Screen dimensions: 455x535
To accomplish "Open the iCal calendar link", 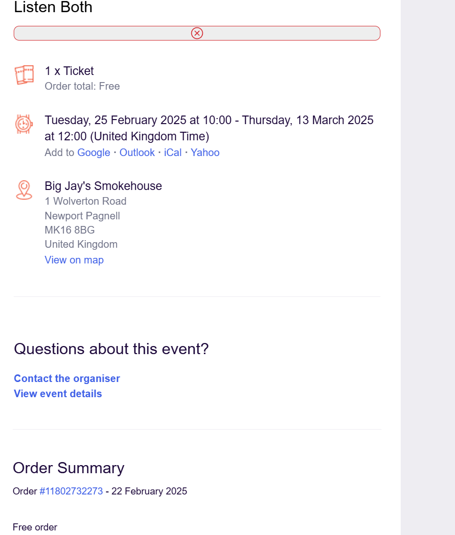I will 173,152.
